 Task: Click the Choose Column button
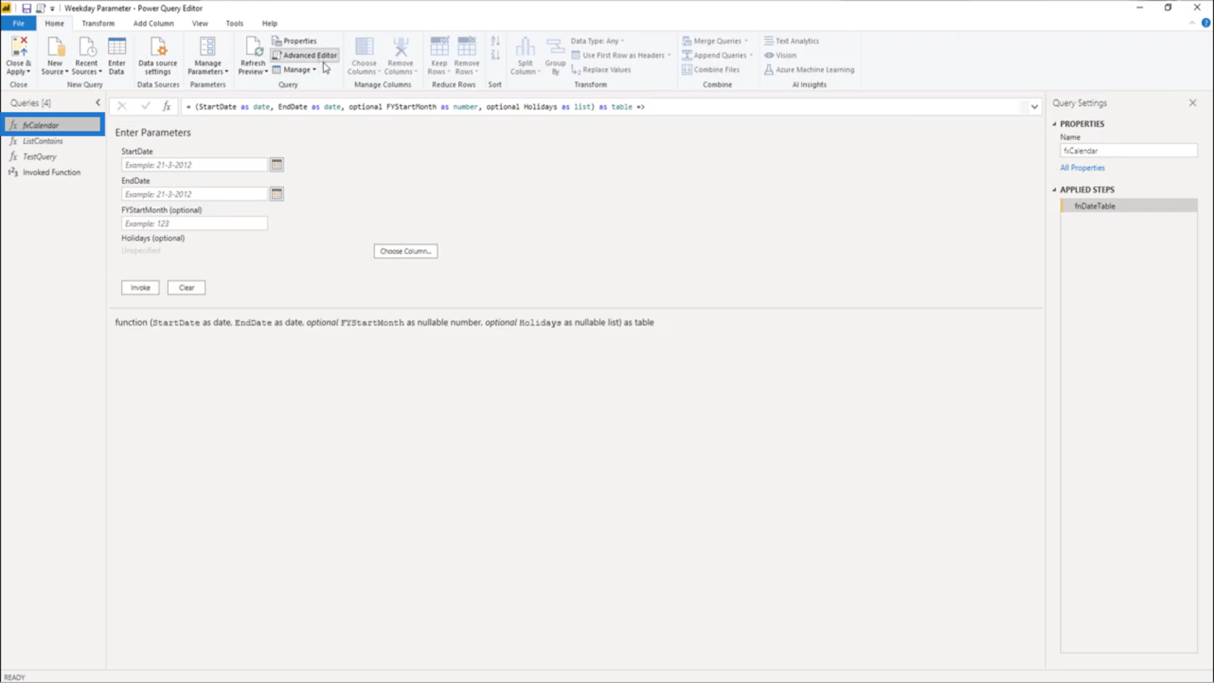405,251
